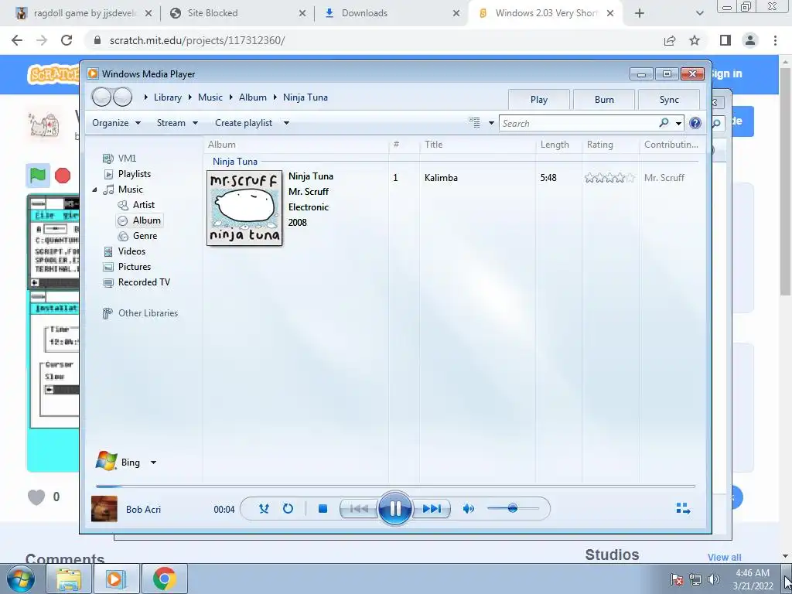Click the view options icon
792x594 pixels.
[x=474, y=123]
